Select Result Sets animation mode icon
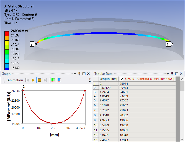This screenshot has width=185, height=142. point(59,80)
